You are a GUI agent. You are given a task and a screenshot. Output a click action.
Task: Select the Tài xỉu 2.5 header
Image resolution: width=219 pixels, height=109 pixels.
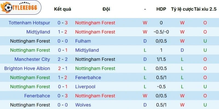205,9
